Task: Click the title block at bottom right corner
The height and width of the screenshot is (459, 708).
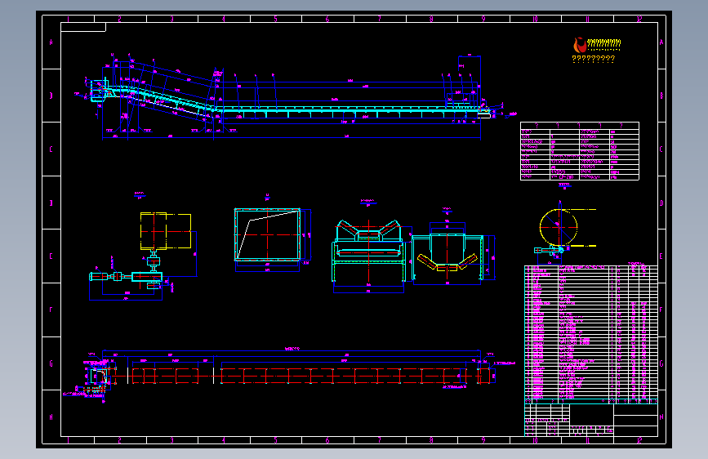Action: point(591,420)
